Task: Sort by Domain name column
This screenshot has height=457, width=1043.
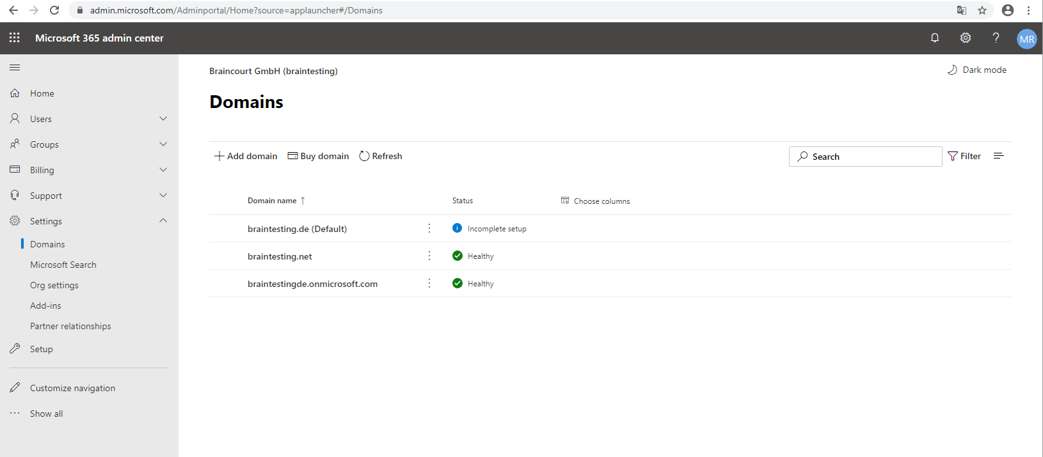Action: (x=276, y=201)
